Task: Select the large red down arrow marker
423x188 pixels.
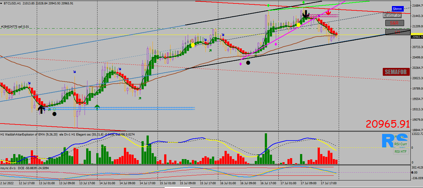Action: 328,12
